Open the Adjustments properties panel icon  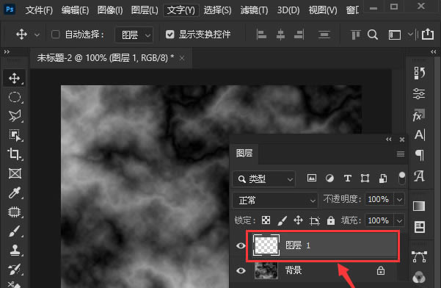click(419, 94)
